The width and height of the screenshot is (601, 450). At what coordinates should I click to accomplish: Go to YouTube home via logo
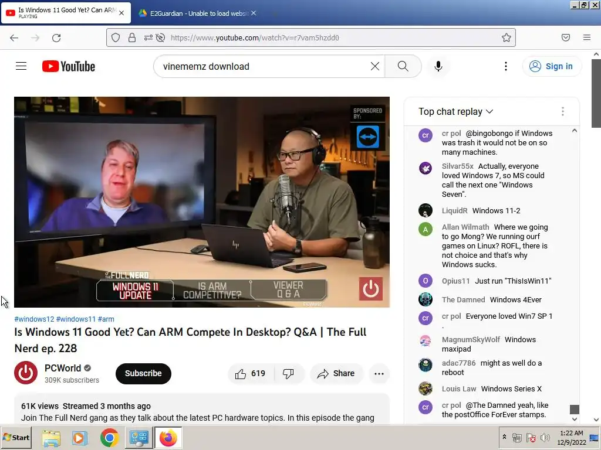[x=69, y=66]
